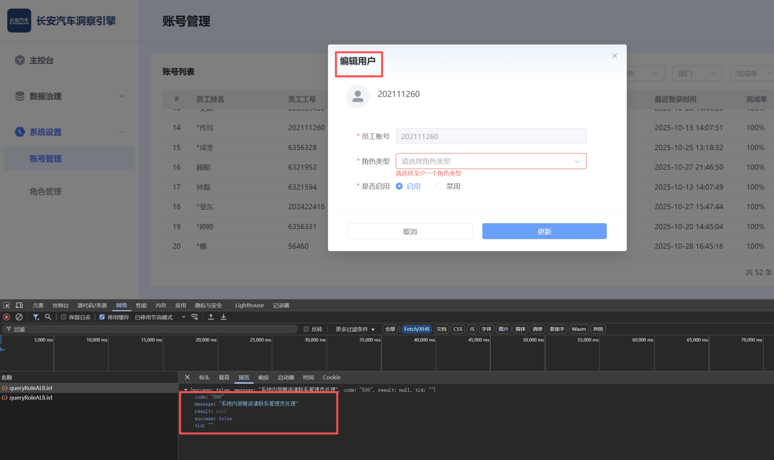Viewport: 774px width, 460px height.
Task: Open the 角色类型 dropdown
Action: [490, 161]
